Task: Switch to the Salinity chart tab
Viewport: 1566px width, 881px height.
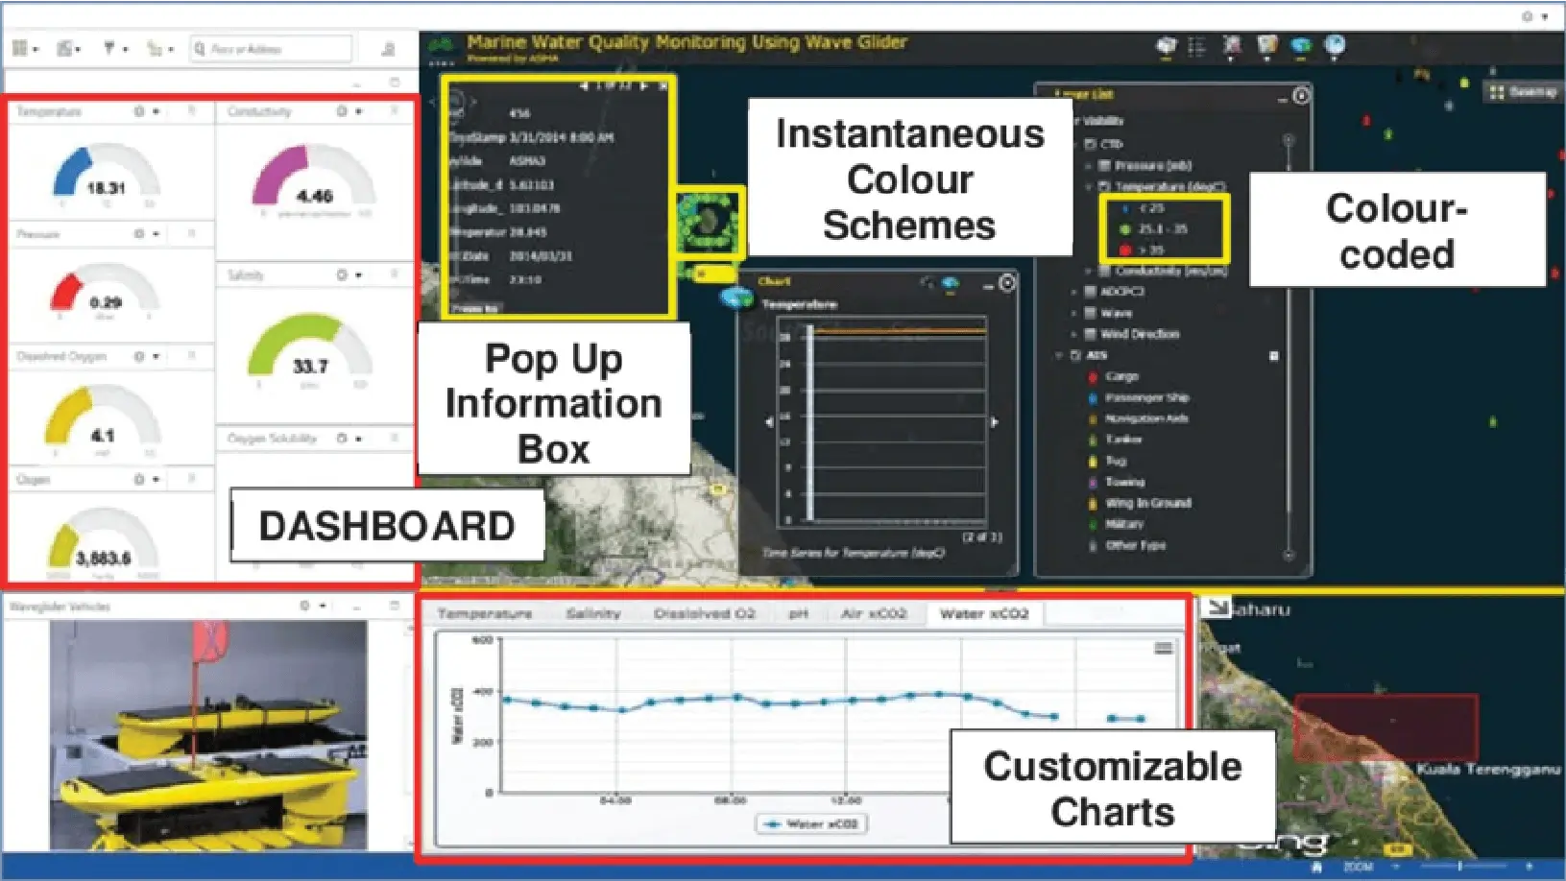Action: coord(592,613)
